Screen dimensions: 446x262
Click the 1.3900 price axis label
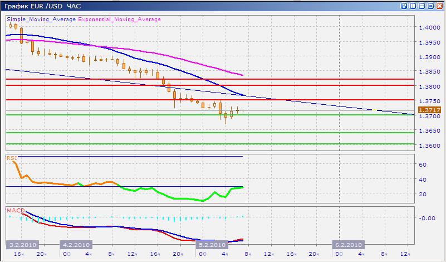point(429,57)
